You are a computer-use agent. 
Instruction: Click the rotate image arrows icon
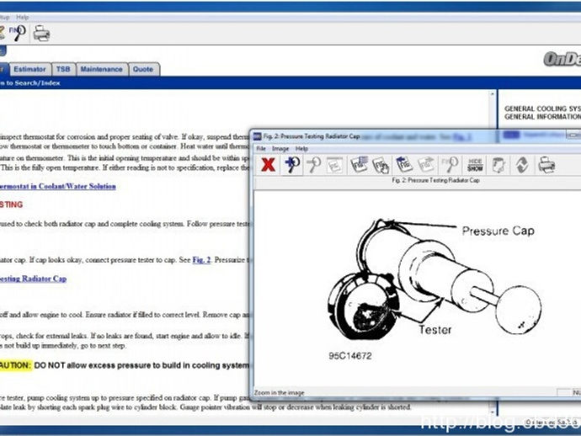tap(522, 165)
